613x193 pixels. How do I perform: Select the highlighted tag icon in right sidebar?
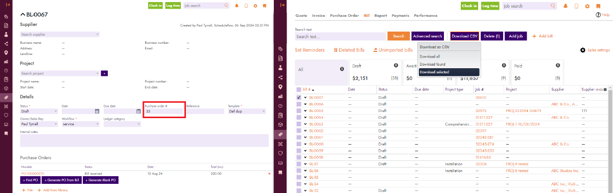coord(280,134)
